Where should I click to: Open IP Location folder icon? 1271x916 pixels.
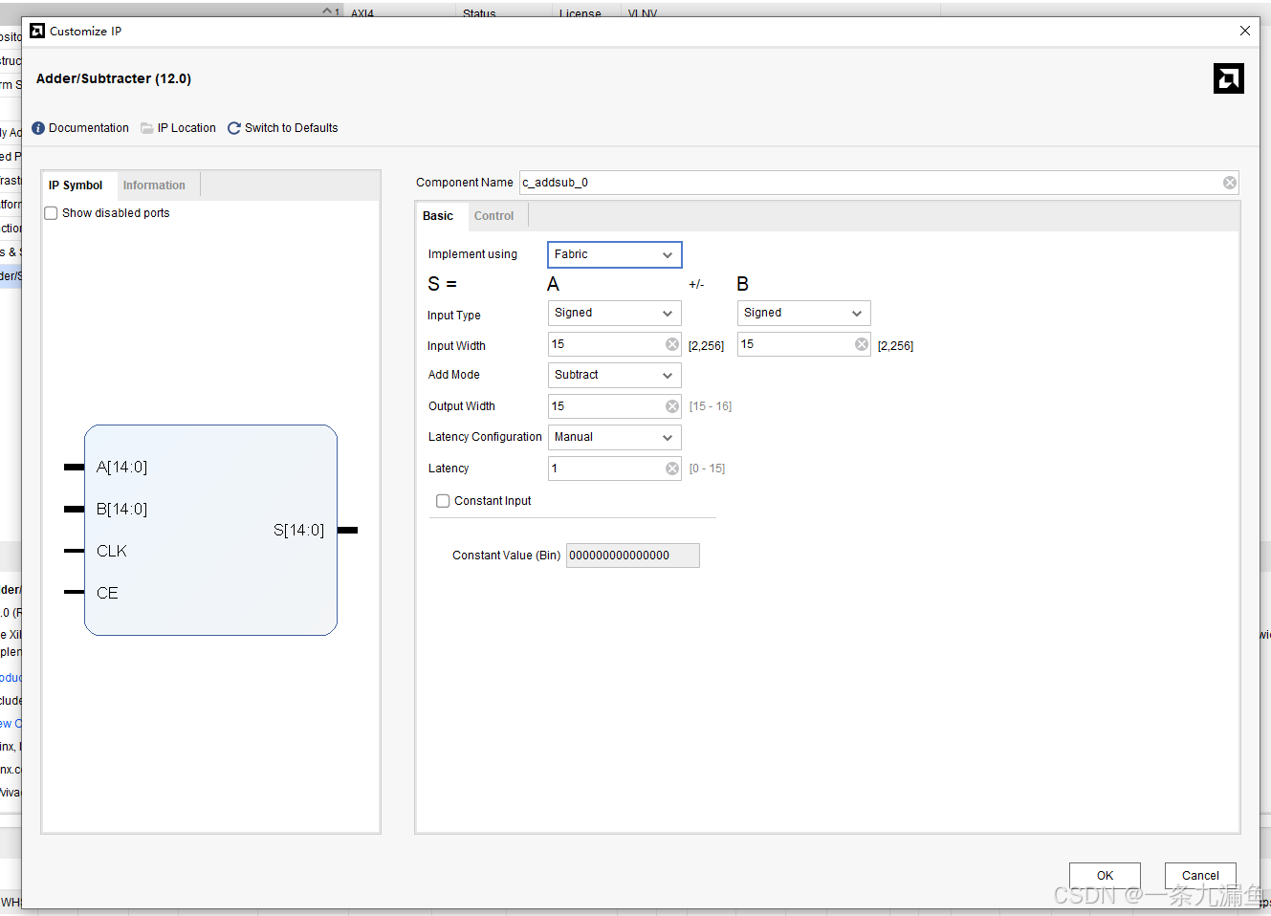coord(147,128)
